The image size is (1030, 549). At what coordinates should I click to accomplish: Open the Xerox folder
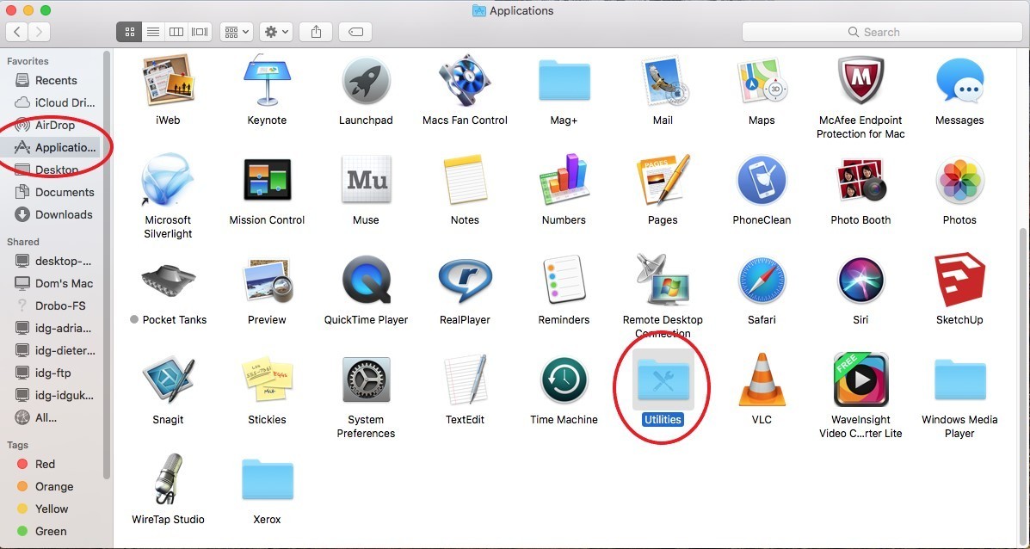pos(267,479)
